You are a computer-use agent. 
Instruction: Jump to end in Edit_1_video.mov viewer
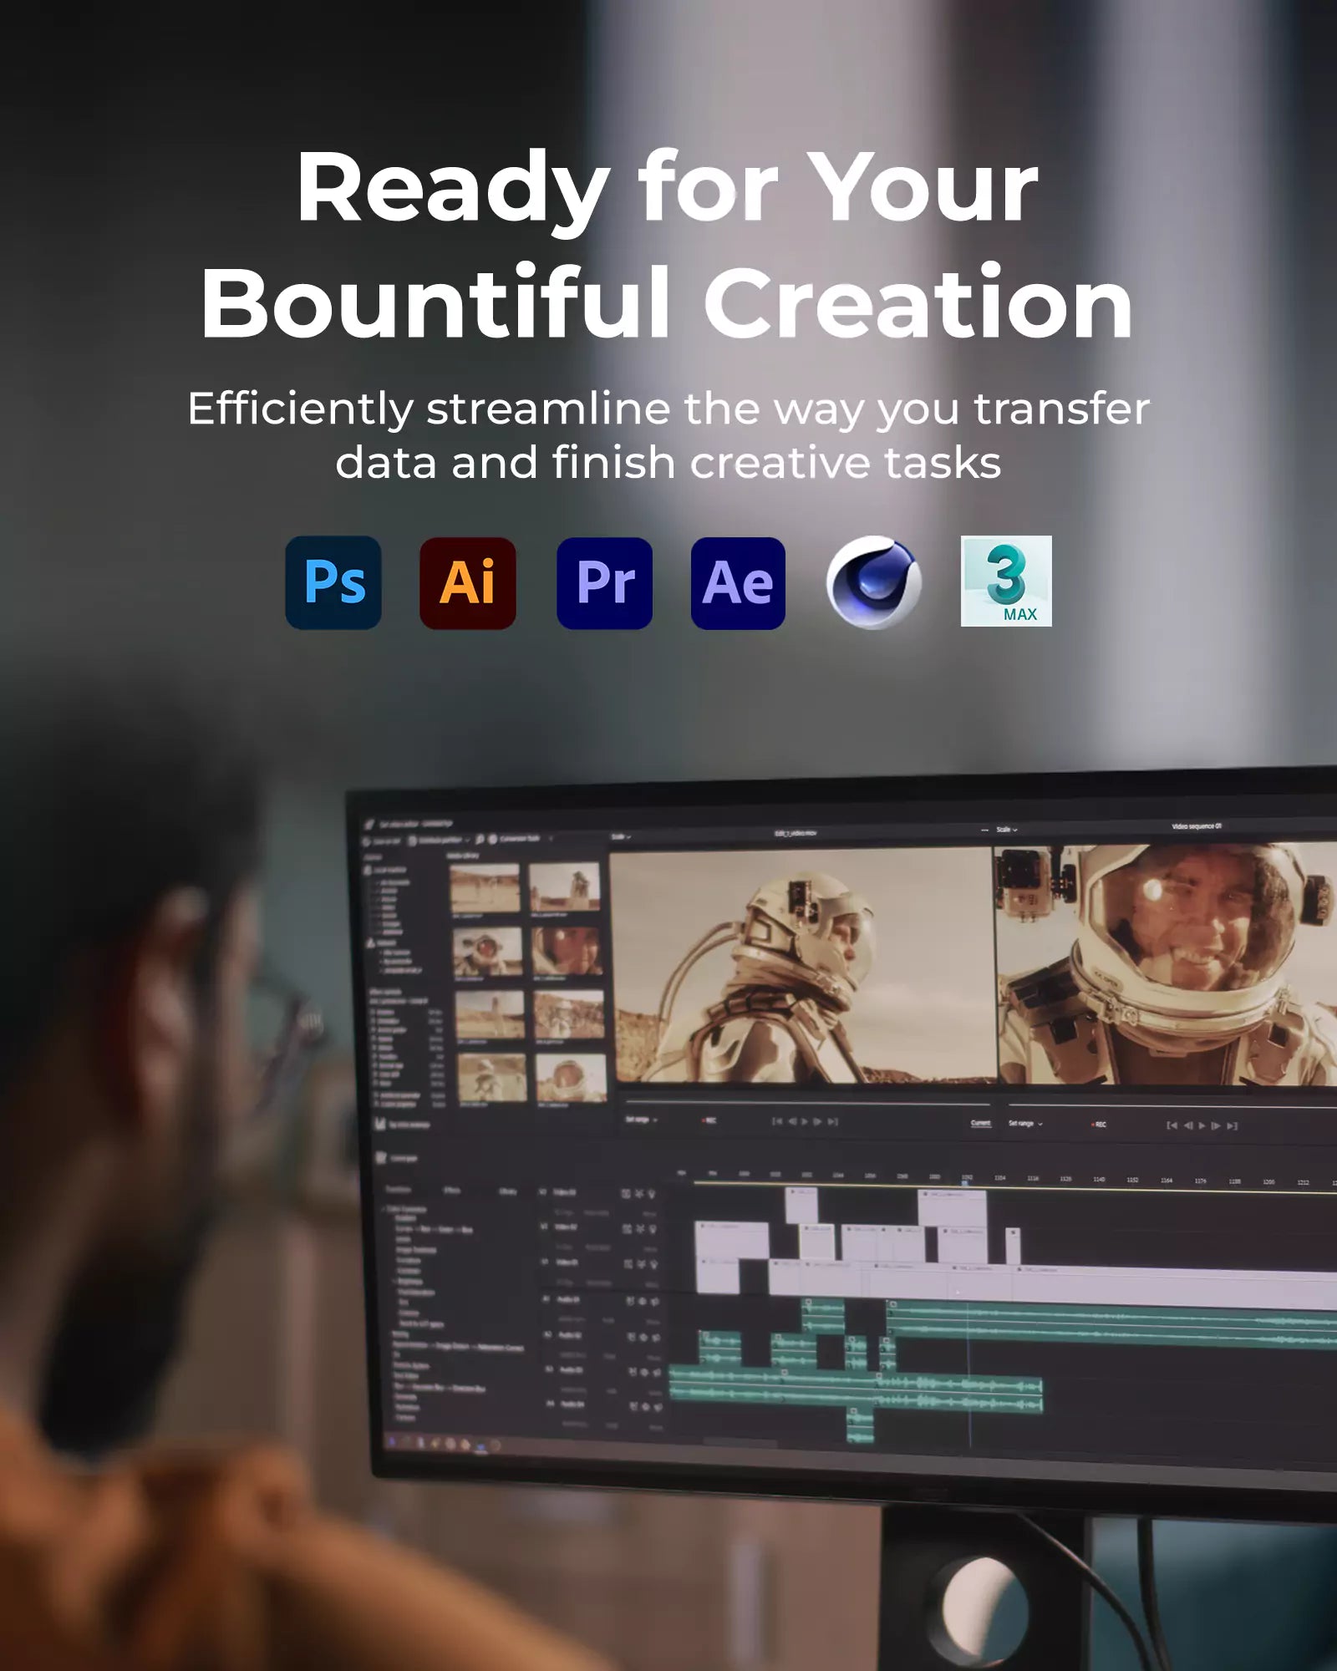(x=833, y=1121)
